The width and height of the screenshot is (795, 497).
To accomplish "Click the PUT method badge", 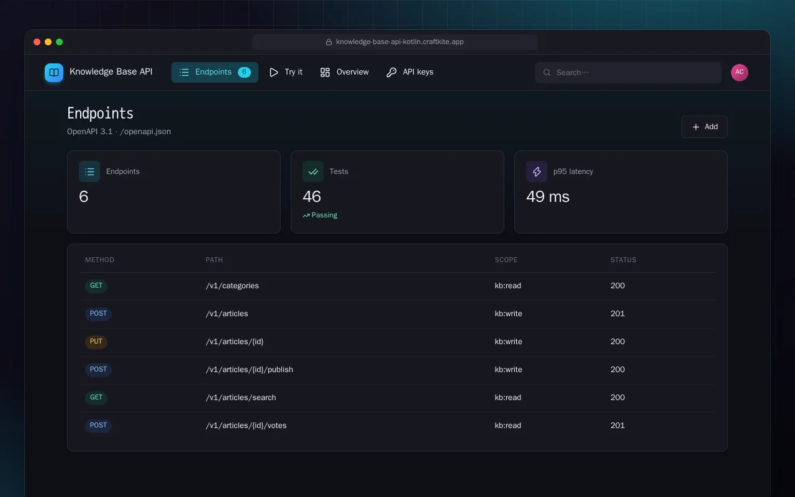I will pyautogui.click(x=96, y=342).
